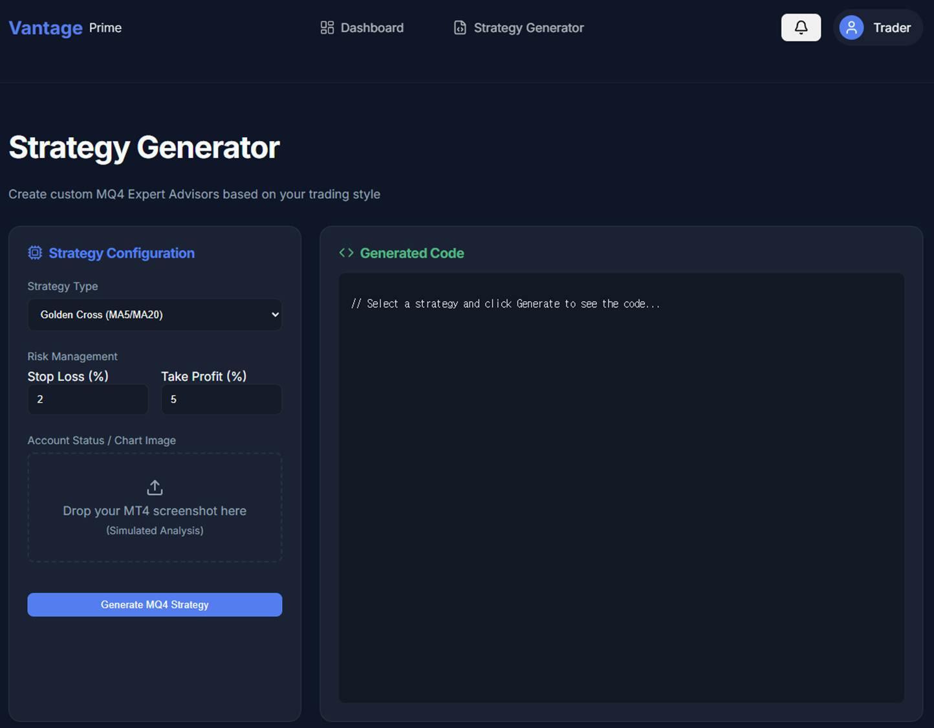Image resolution: width=934 pixels, height=728 pixels.
Task: Click the 'Create custom MQ4 Expert Advisors' subtitle
Action: tap(194, 194)
